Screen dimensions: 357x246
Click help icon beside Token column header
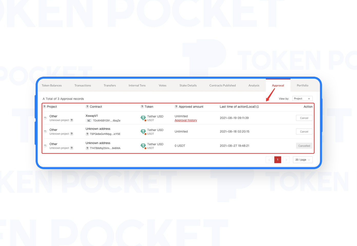(x=142, y=107)
